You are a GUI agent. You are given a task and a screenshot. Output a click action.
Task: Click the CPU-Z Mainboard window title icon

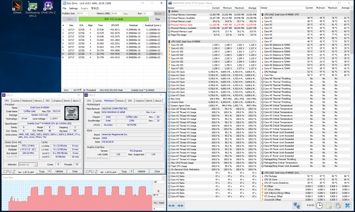coord(86,95)
